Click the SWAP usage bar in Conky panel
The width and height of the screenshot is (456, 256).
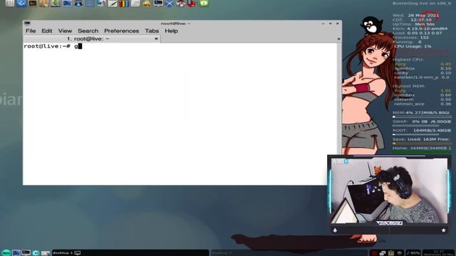[416, 126]
